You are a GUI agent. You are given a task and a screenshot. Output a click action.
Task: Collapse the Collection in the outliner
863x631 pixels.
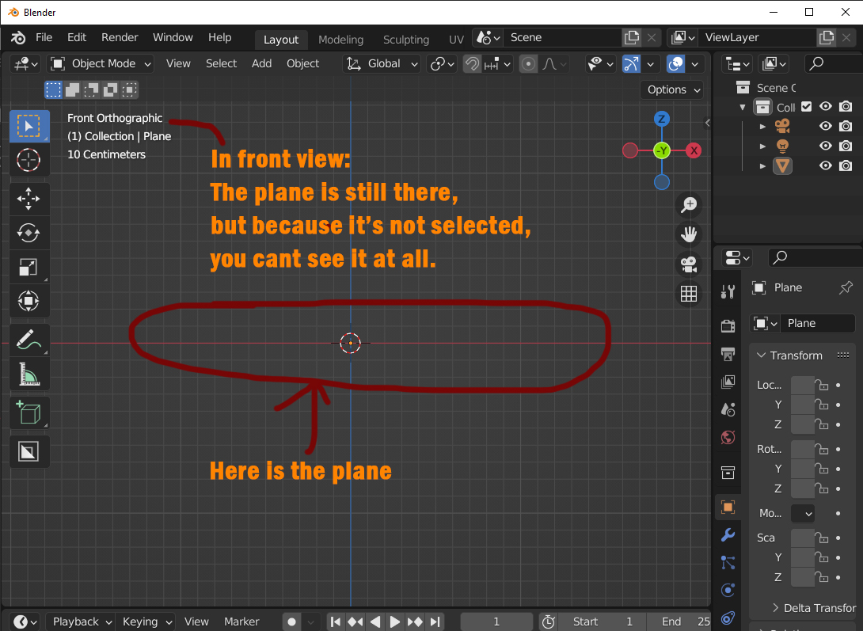pyautogui.click(x=743, y=107)
